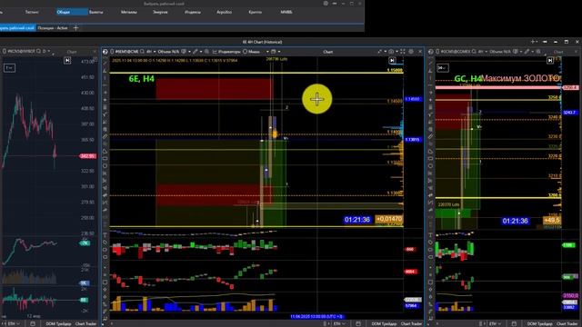Open the 4H timeframe dropdown in 6E chart
The width and height of the screenshot is (582, 327).
pos(150,52)
